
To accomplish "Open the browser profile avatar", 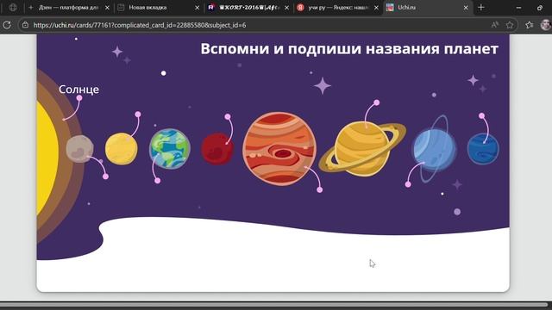I will (545, 25).
